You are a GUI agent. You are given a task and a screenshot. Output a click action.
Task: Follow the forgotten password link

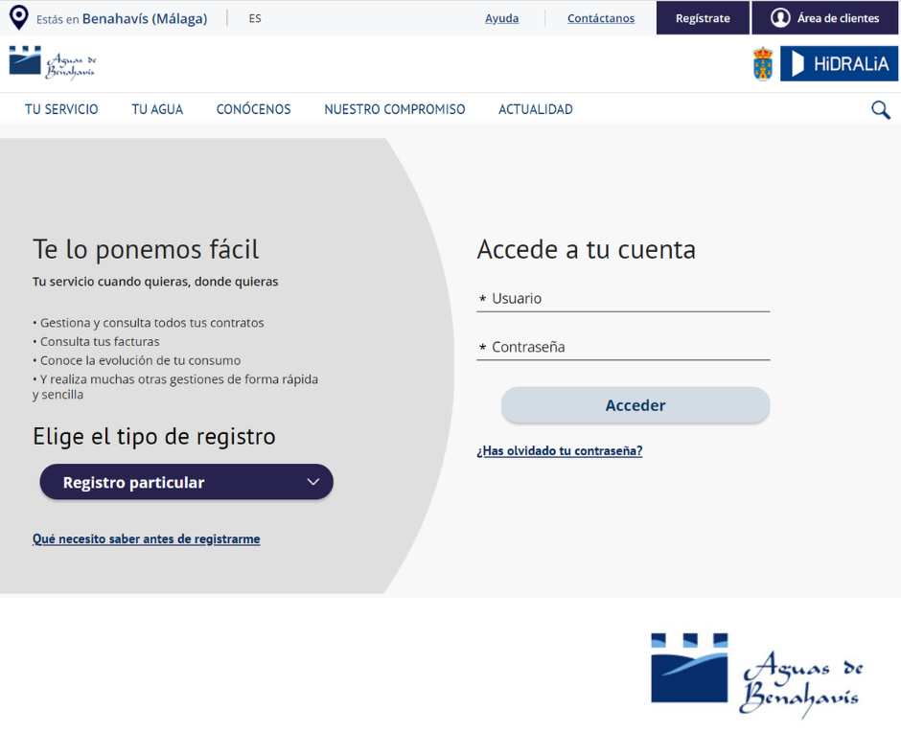click(559, 450)
